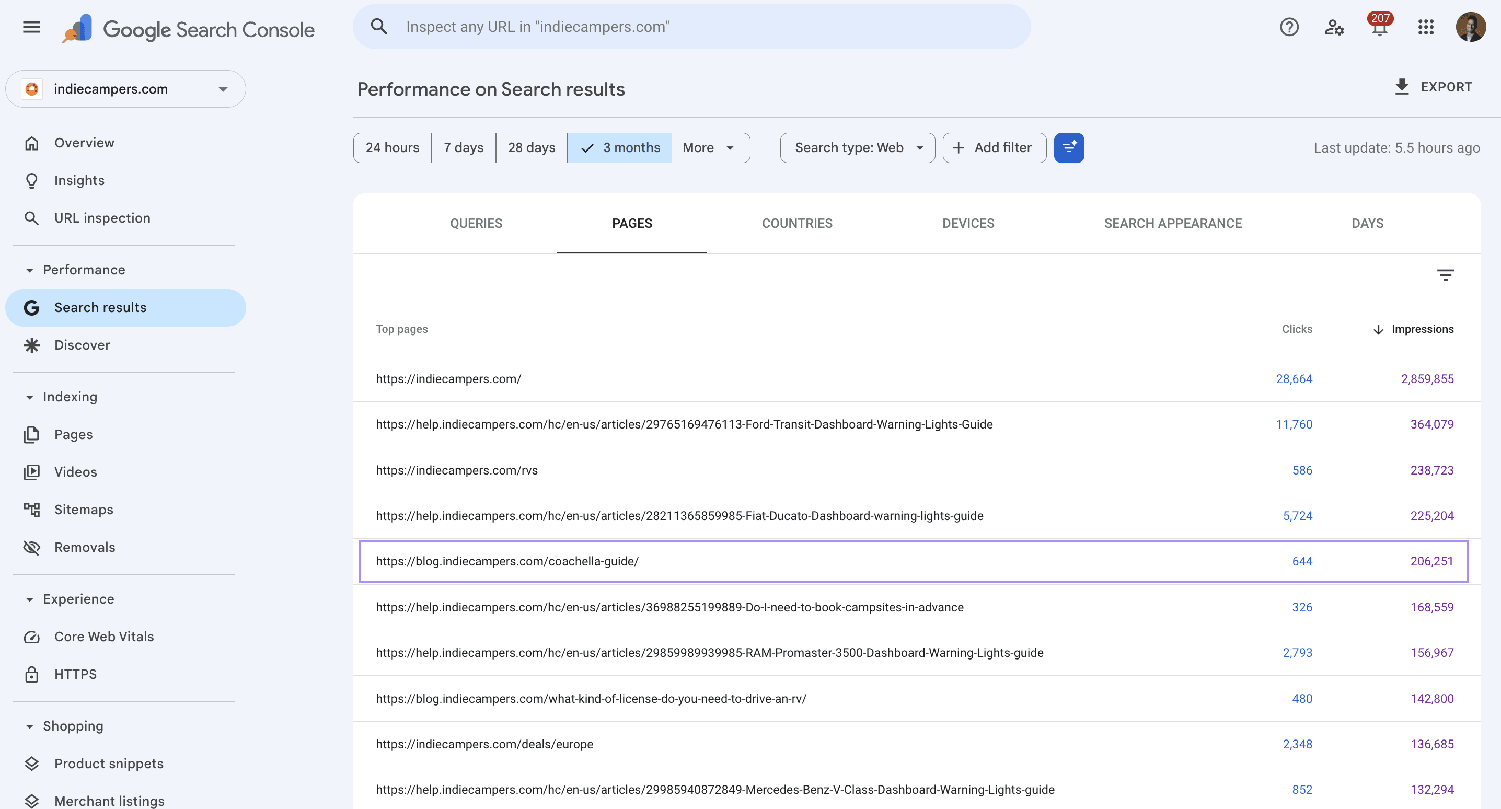Click the Google Search Console logo

[188, 29]
